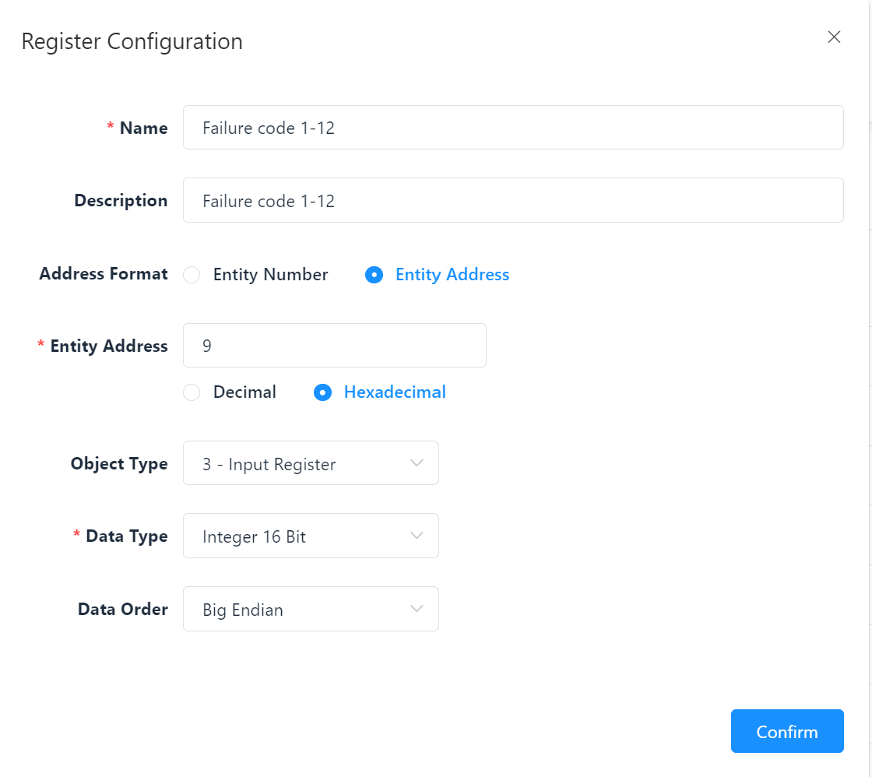Choose the Decimal radio option
The width and height of the screenshot is (872, 777).
click(x=192, y=392)
